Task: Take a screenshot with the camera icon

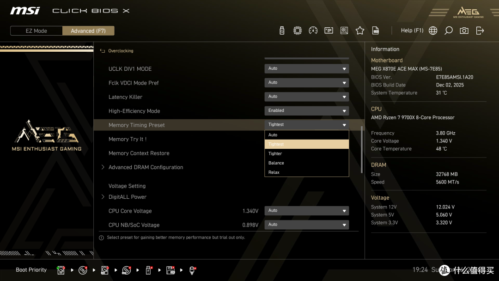Action: point(464,31)
